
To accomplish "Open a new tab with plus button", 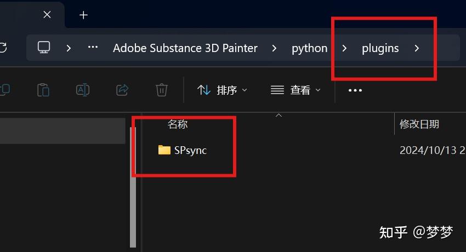I will pyautogui.click(x=83, y=15).
